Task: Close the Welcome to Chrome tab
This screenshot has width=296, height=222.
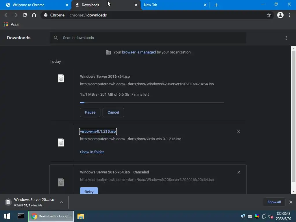Action: tap(67, 5)
